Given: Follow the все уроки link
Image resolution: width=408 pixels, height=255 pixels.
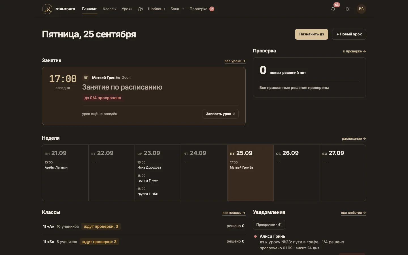Looking at the screenshot, I should 235,61.
